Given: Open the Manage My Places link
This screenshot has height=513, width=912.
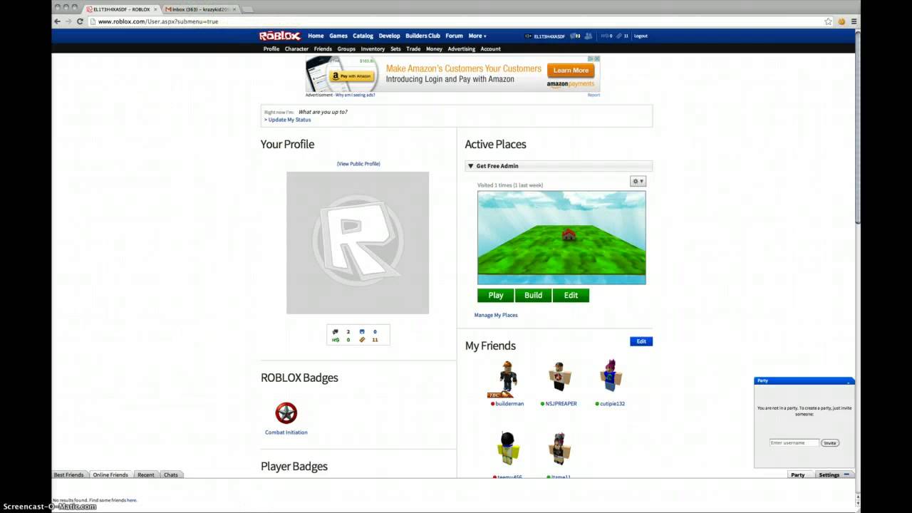Looking at the screenshot, I should click(496, 315).
